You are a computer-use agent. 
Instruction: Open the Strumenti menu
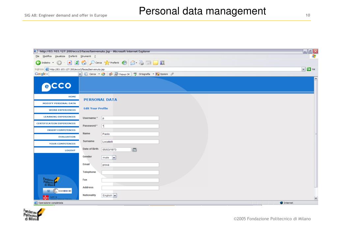[x=86, y=56]
